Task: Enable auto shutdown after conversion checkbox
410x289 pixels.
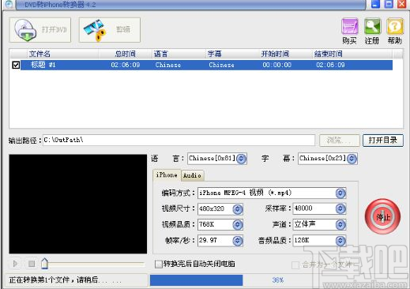Action: 159,264
